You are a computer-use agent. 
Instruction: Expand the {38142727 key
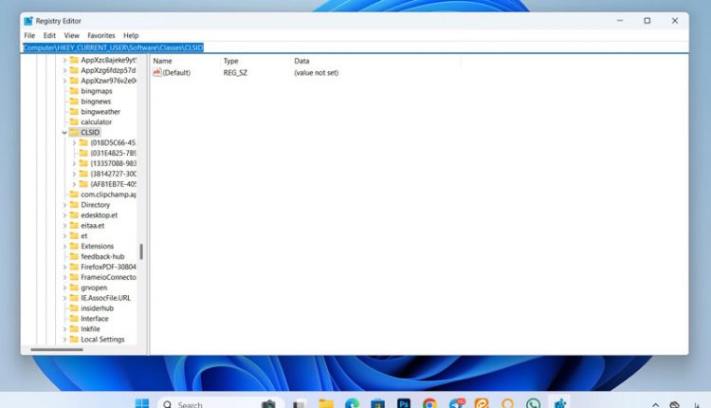[x=74, y=174]
